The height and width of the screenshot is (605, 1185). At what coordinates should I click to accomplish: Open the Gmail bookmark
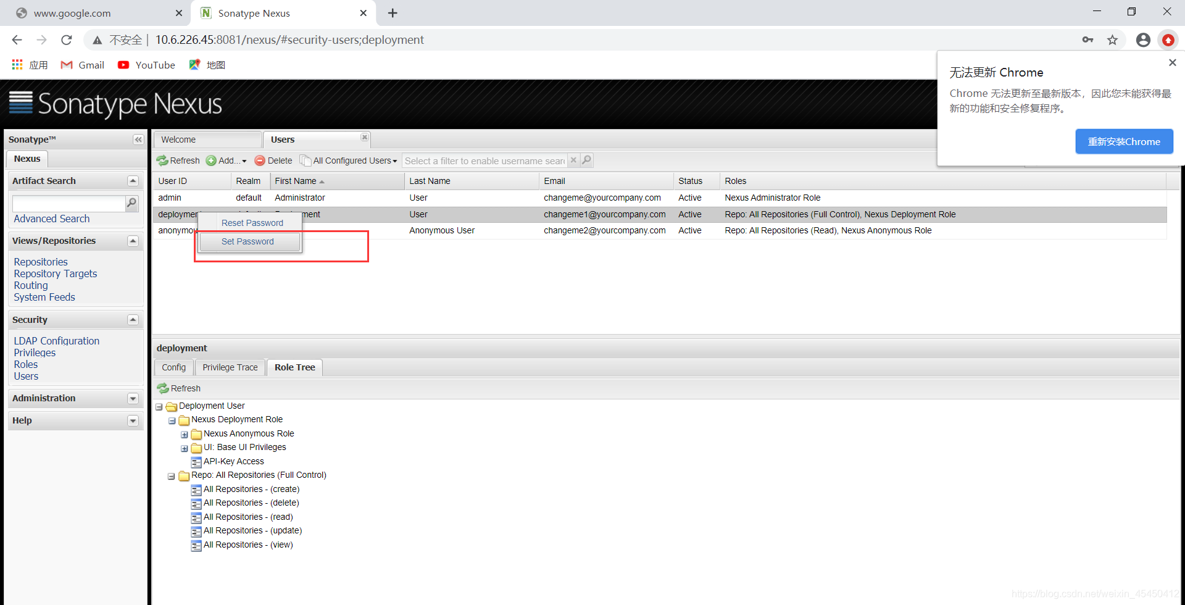click(x=83, y=65)
